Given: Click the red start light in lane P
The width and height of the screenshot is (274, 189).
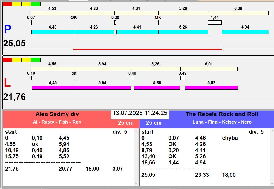Looking at the screenshot, I should [7, 4].
